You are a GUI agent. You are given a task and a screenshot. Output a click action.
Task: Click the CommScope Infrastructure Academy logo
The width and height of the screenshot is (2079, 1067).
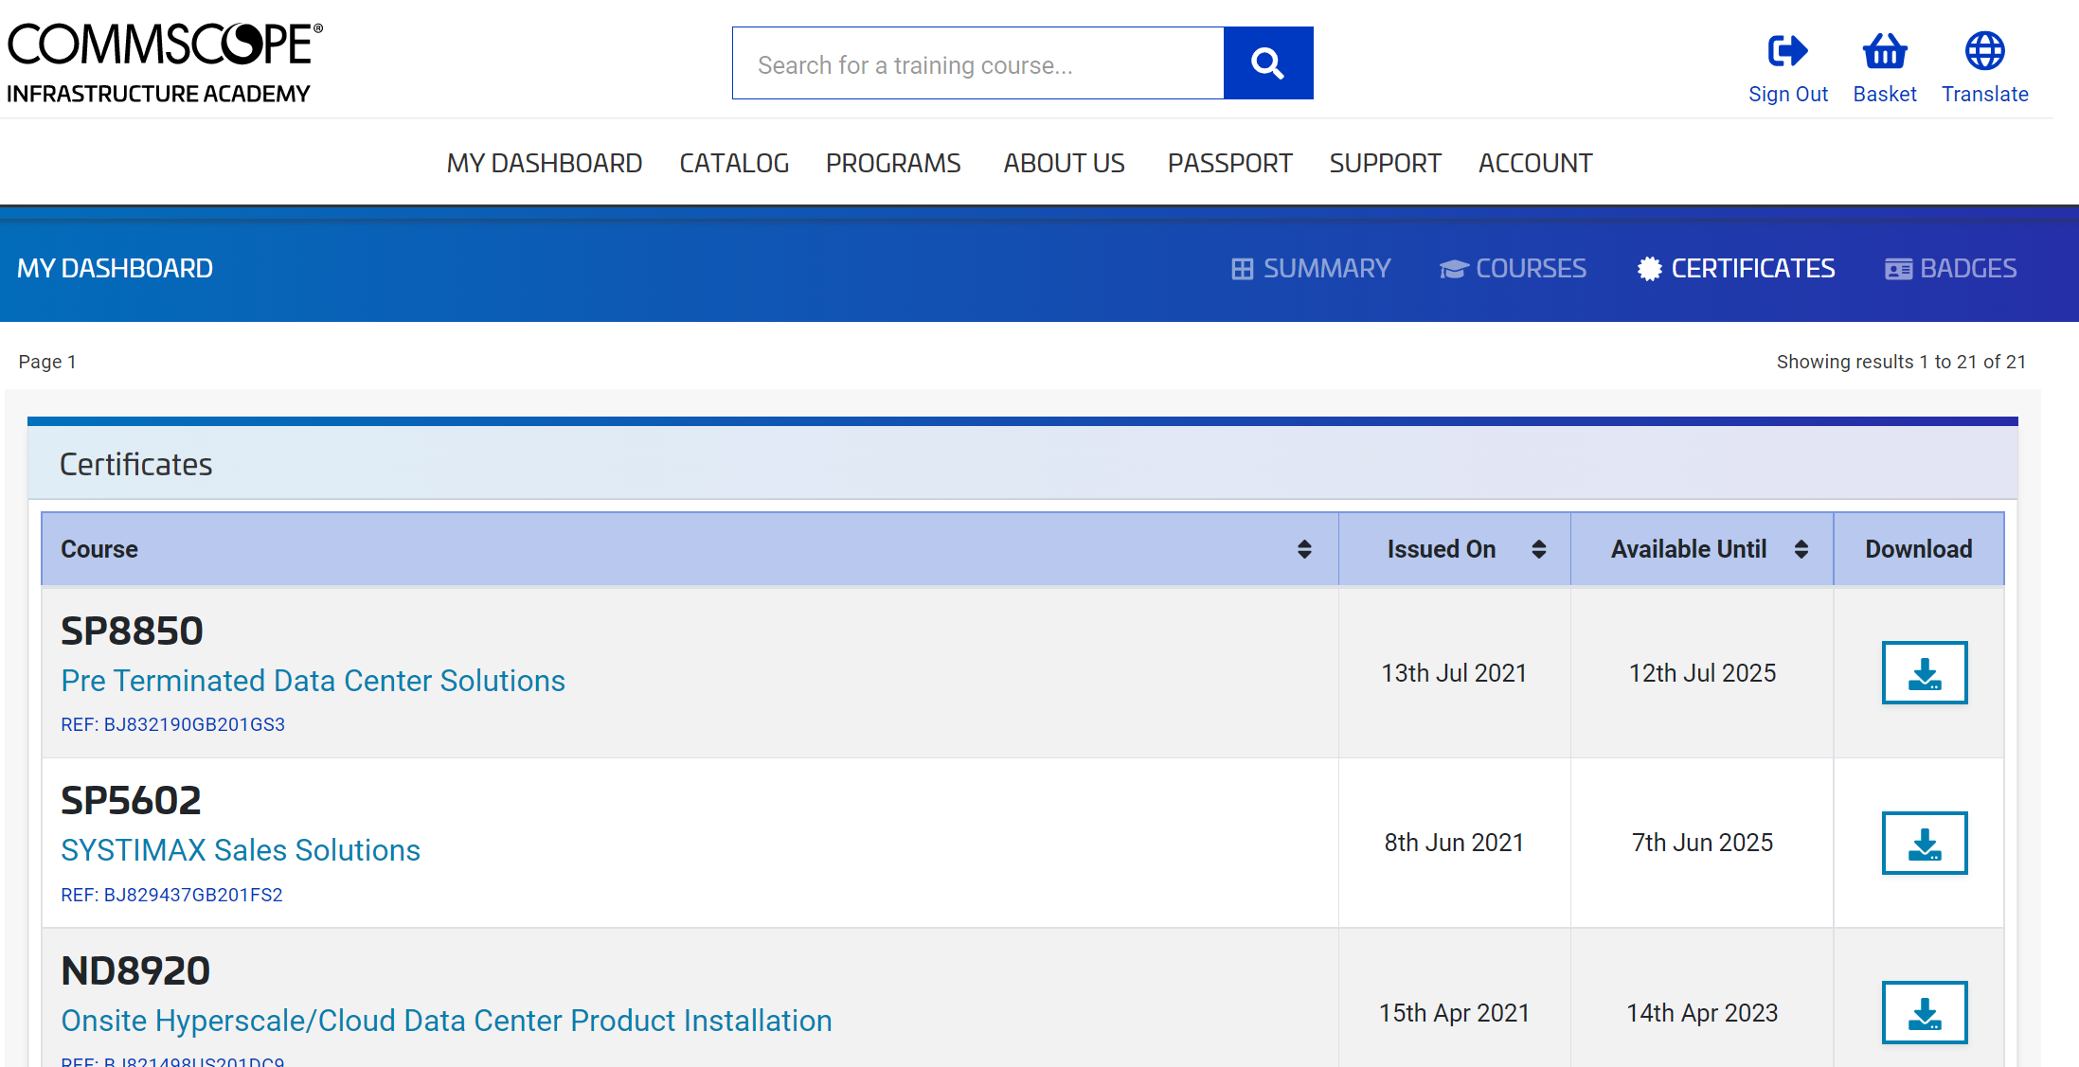[x=165, y=62]
